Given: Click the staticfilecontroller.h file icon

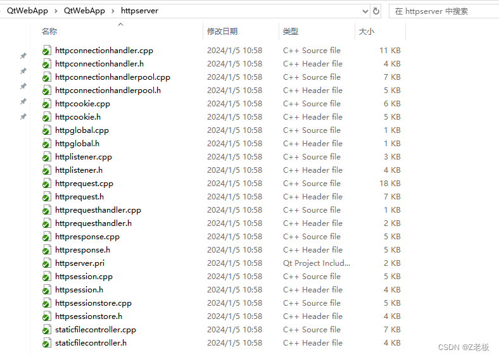Looking at the screenshot, I should click(47, 343).
